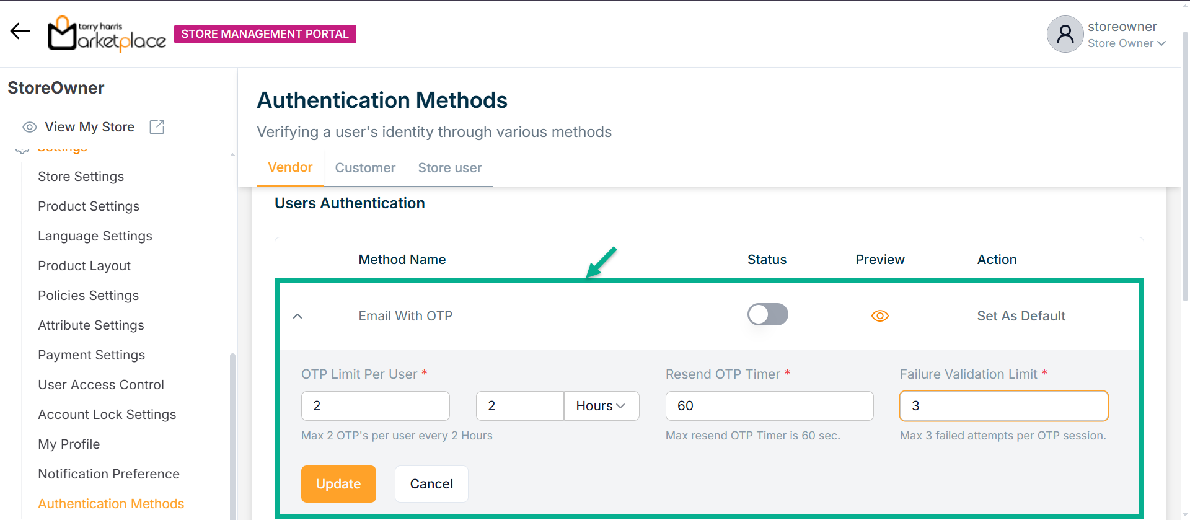
Task: Click Set As Default action
Action: 1021,316
